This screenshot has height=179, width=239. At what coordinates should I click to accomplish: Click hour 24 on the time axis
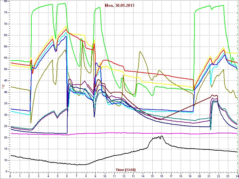tap(237, 176)
